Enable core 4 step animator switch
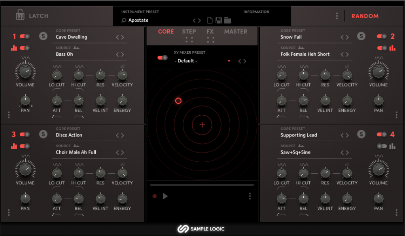Image resolution: width=405 pixels, height=236 pixels. 382,146
